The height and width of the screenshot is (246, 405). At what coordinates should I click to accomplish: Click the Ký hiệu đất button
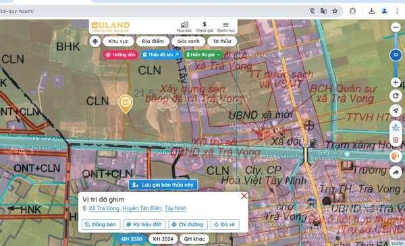pyautogui.click(x=144, y=224)
